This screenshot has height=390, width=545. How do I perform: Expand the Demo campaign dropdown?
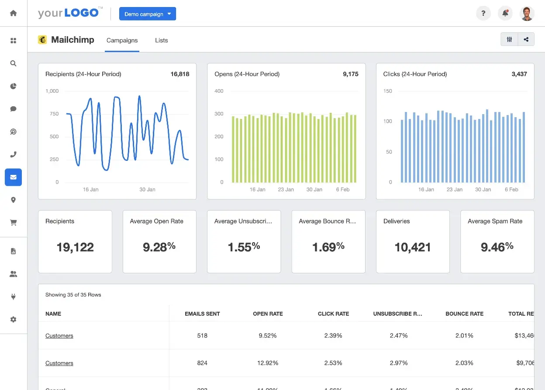point(147,14)
